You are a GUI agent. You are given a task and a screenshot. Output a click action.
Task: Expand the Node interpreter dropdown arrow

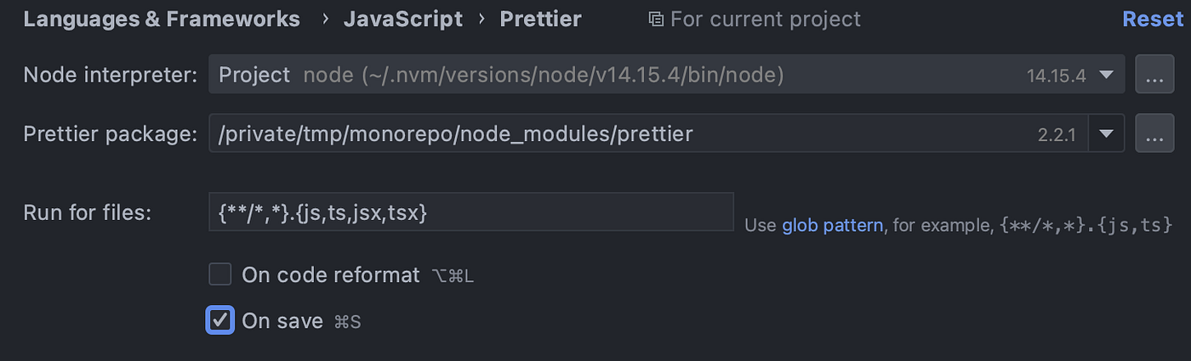(x=1106, y=75)
